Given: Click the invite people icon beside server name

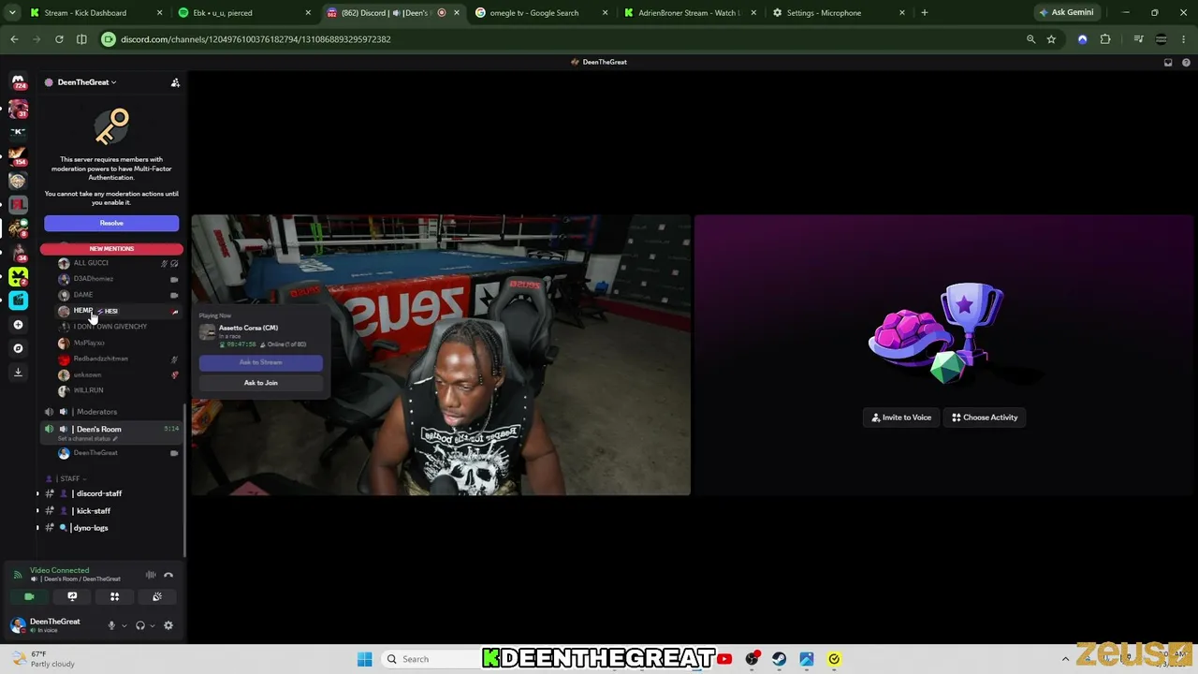Looking at the screenshot, I should [175, 82].
